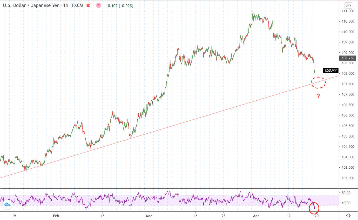Click the RSI 40.00 scale label
The image size is (358, 220).
click(346, 203)
